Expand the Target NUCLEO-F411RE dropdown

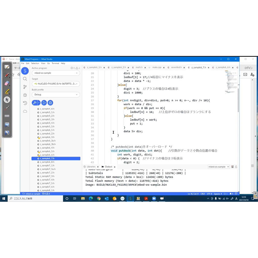tap(56, 84)
